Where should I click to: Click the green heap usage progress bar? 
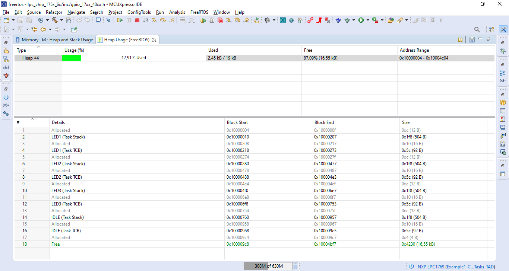tap(72, 58)
